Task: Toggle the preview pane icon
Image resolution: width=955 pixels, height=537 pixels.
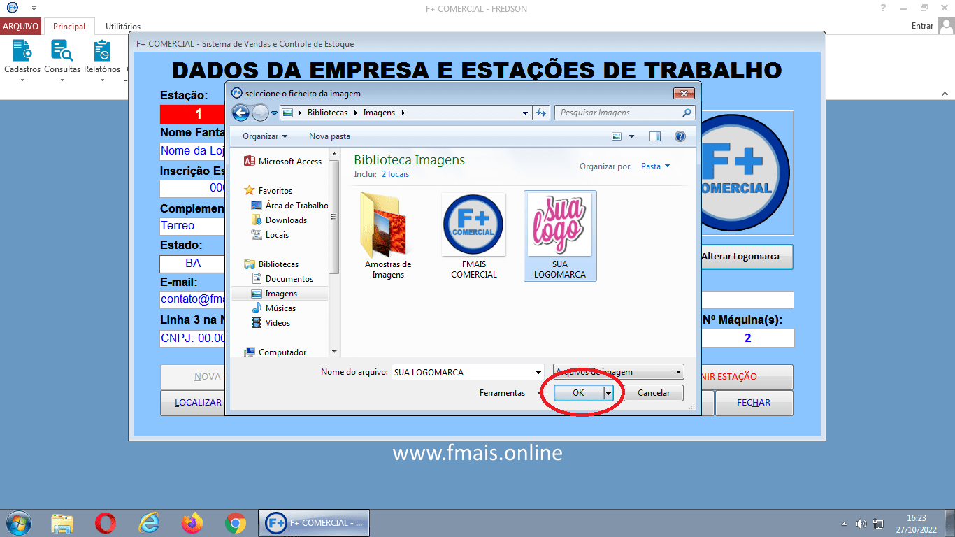Action: (655, 136)
